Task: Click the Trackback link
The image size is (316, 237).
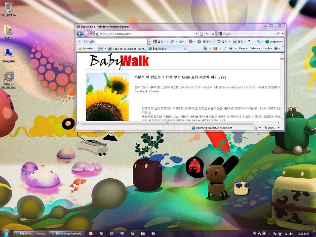Action: click(x=141, y=91)
